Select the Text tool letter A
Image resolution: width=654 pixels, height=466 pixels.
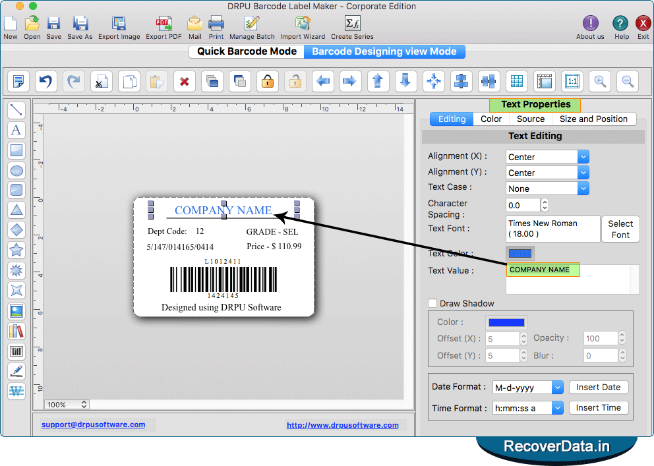tap(16, 130)
